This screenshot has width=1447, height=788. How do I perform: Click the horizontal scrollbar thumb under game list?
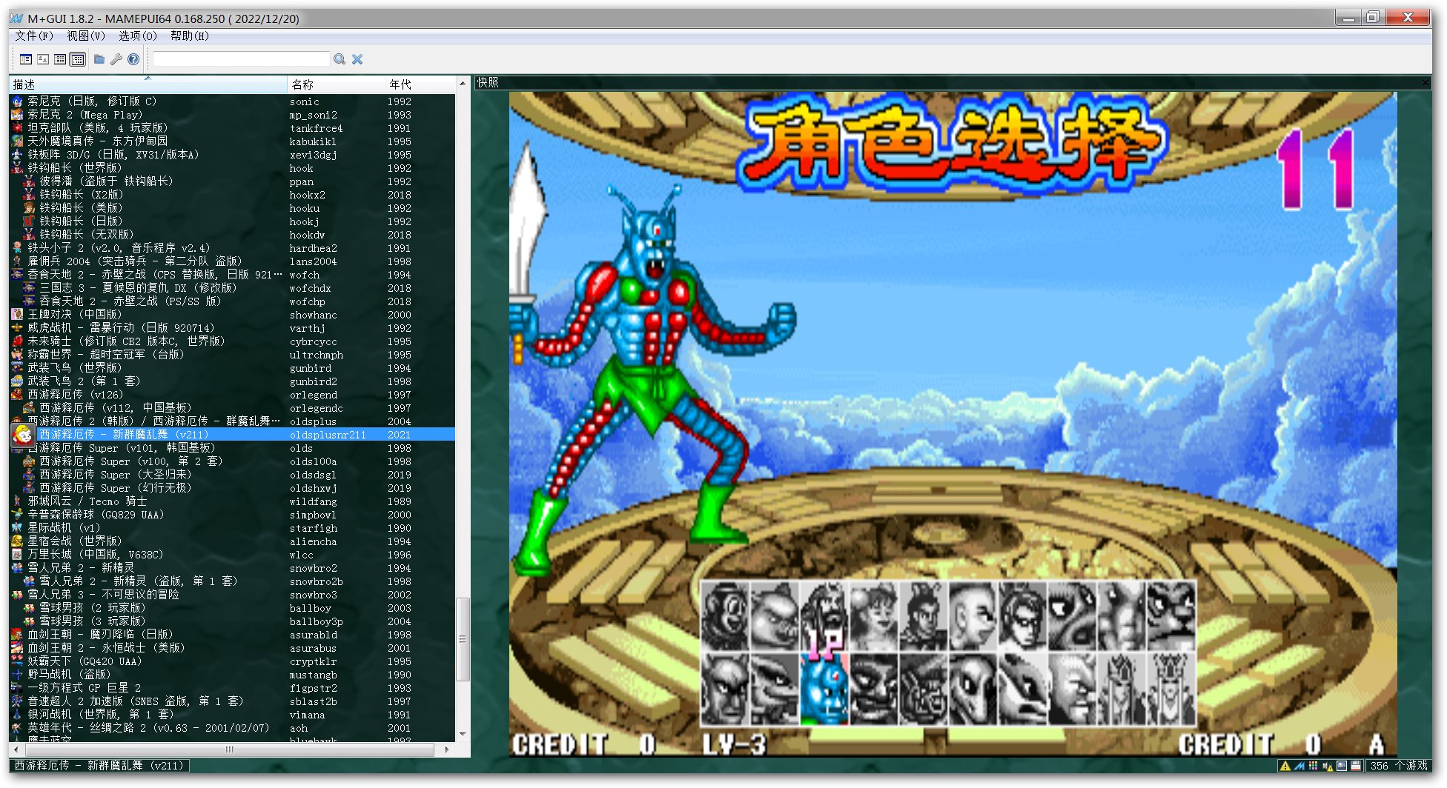[230, 749]
